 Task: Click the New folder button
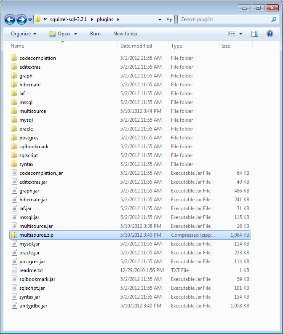click(x=125, y=34)
